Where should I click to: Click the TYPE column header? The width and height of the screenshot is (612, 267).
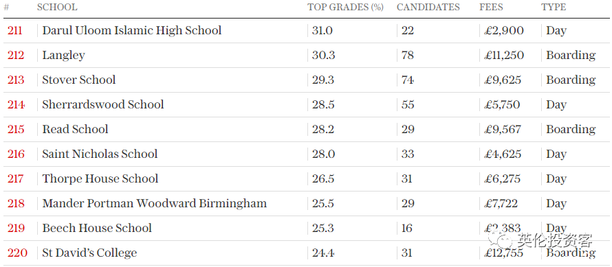click(554, 7)
